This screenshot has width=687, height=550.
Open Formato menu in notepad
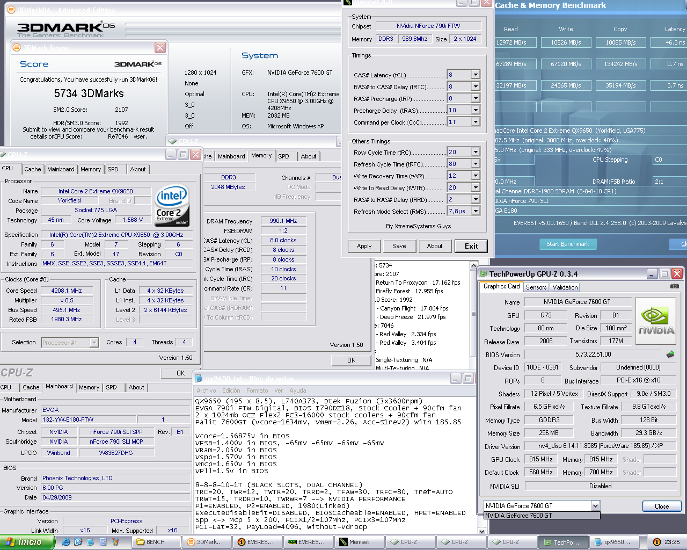(257, 390)
